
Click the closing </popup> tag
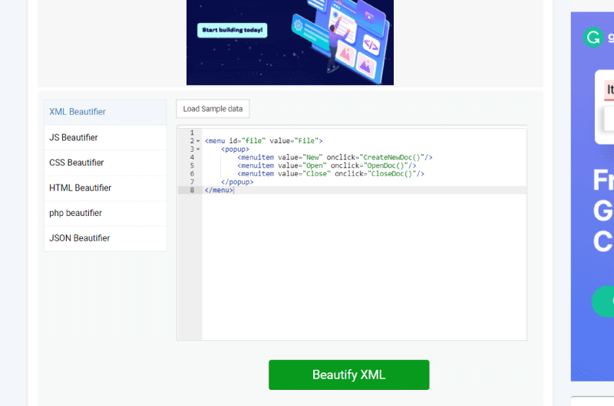pyautogui.click(x=237, y=182)
